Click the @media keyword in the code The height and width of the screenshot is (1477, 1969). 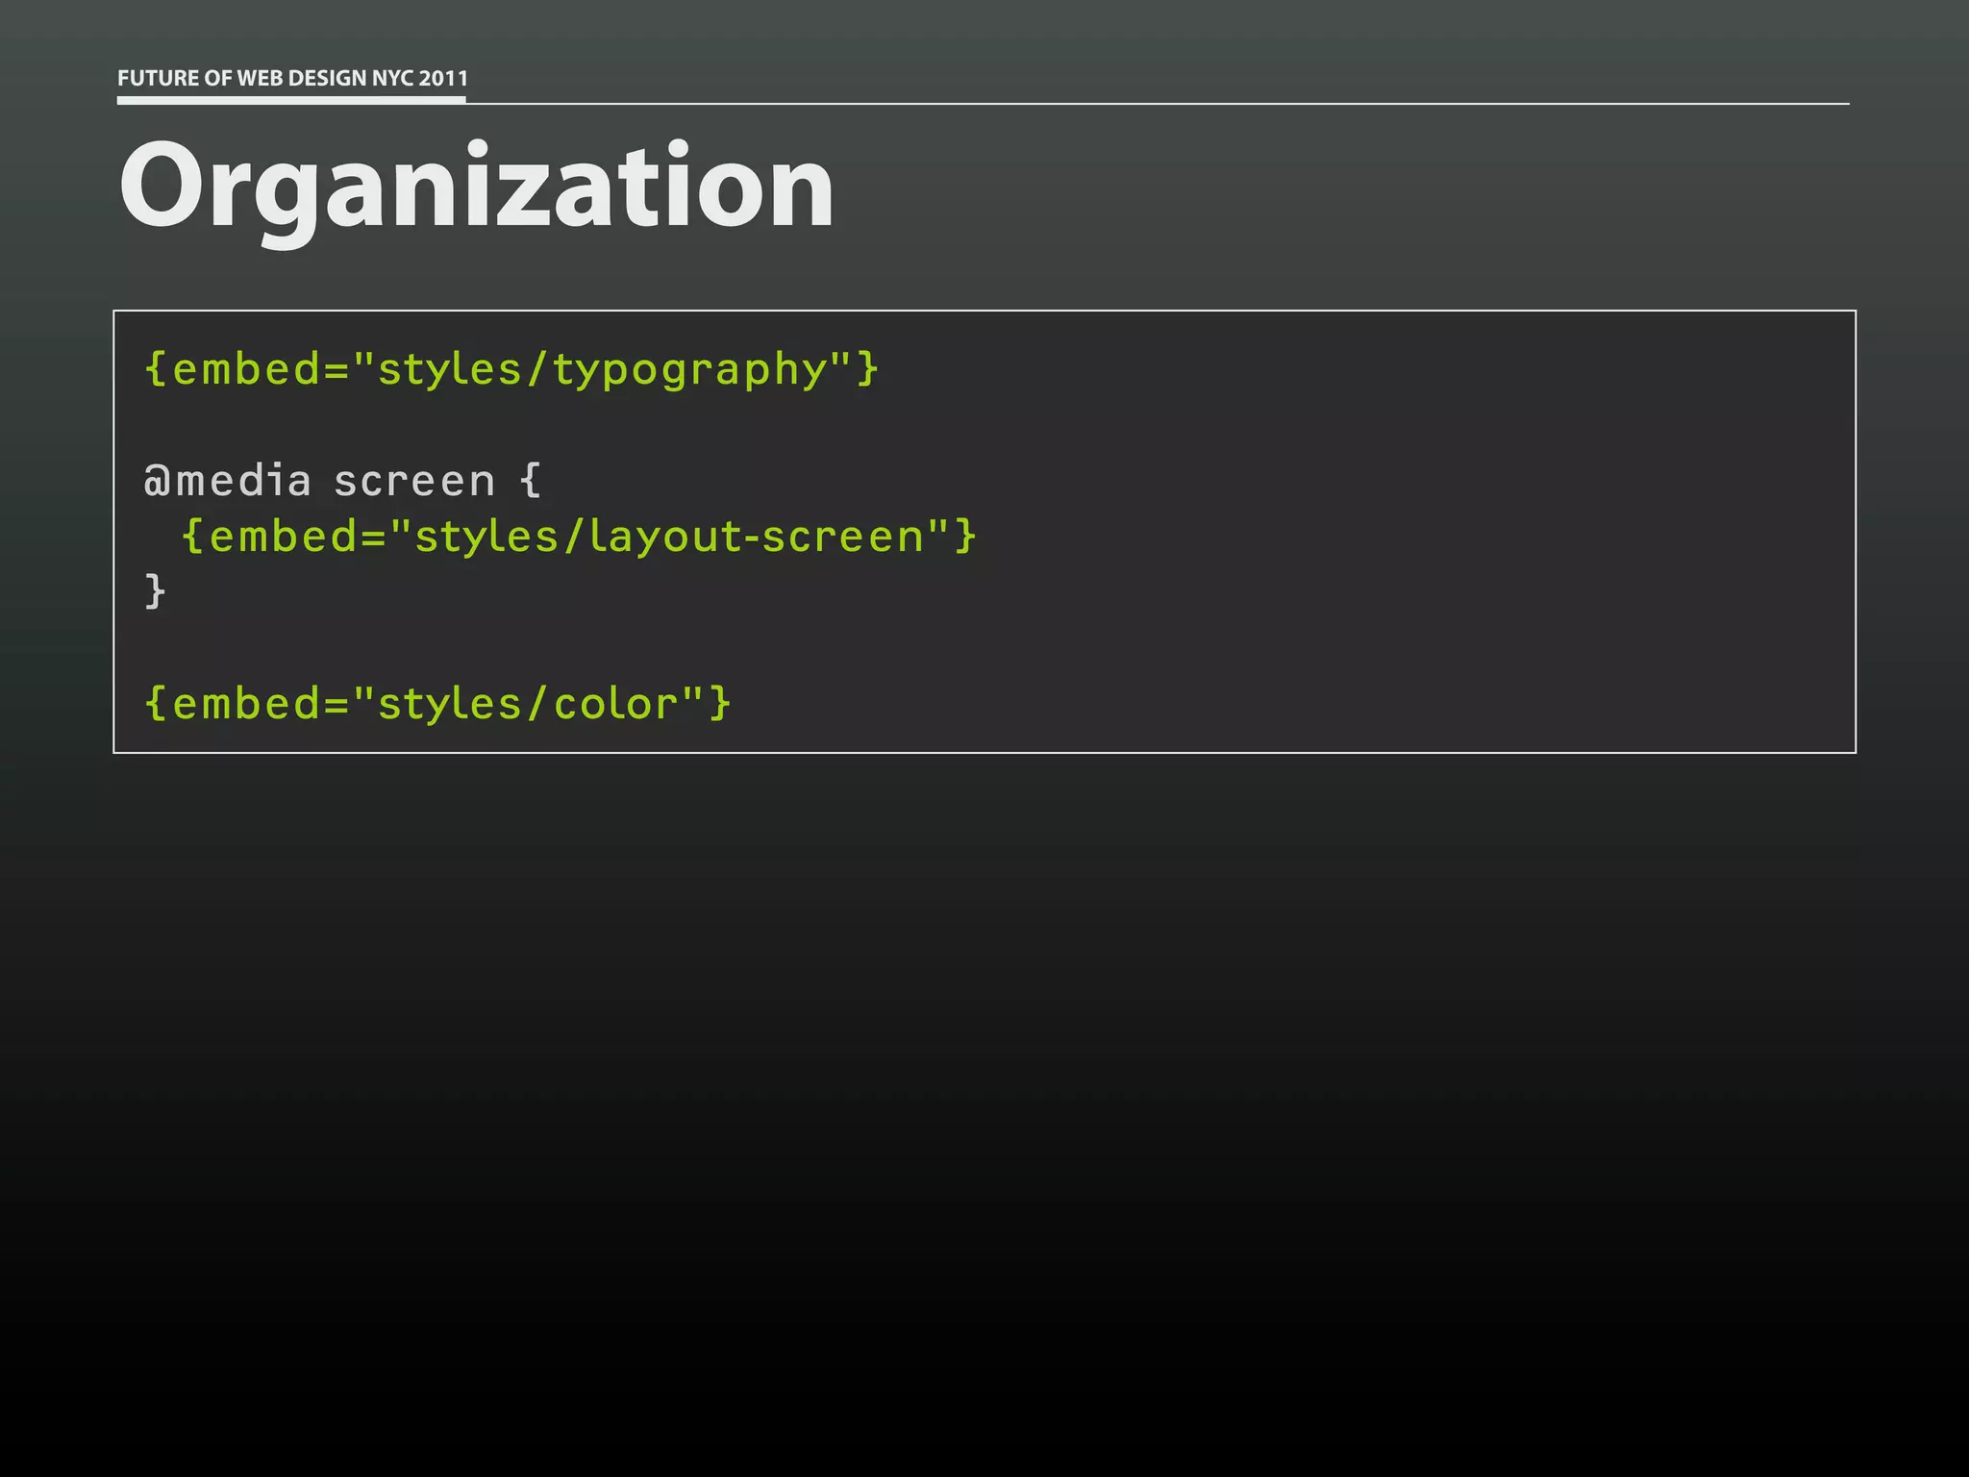228,481
